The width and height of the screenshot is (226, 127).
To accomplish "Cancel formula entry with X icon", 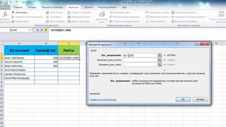I will [x=38, y=30].
